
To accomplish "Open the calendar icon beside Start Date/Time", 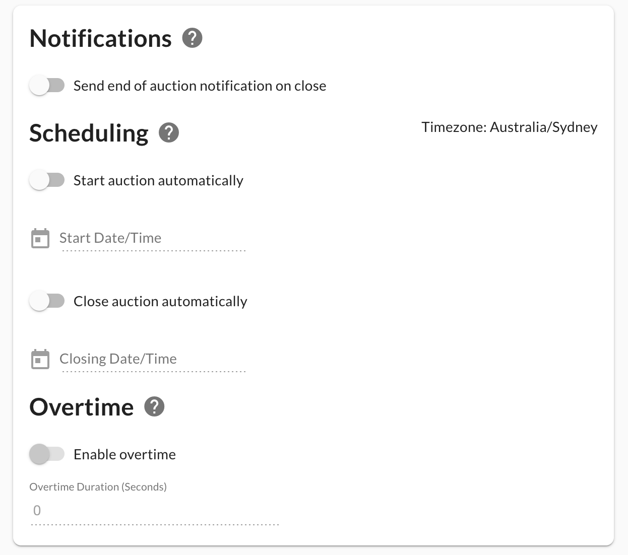I will 40,238.
